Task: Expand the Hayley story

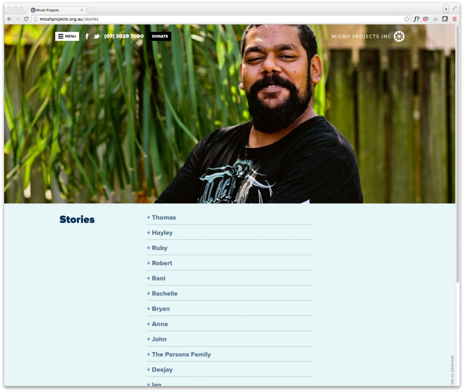Action: 160,233
